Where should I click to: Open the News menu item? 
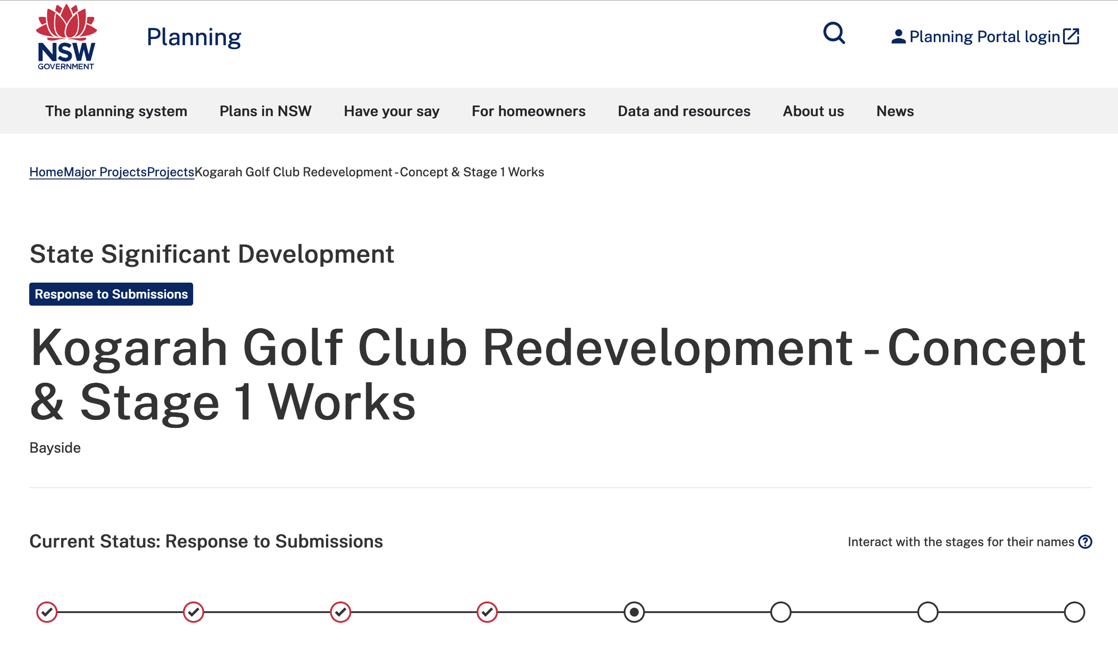click(x=895, y=111)
